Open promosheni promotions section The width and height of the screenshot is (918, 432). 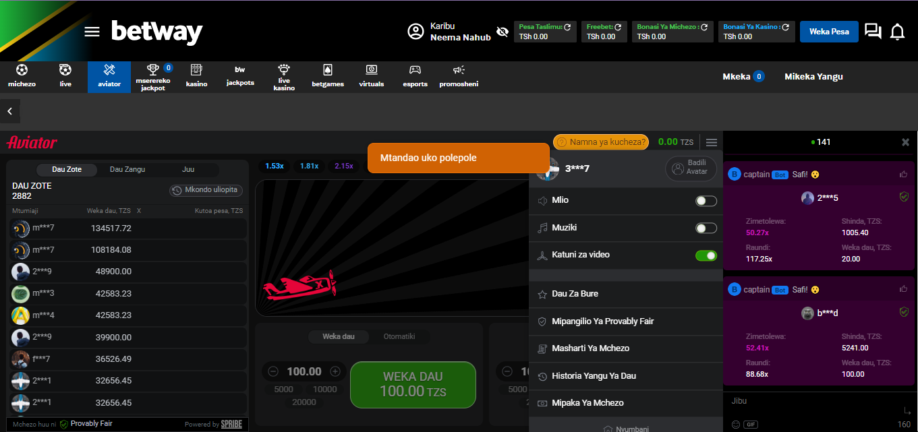[459, 76]
